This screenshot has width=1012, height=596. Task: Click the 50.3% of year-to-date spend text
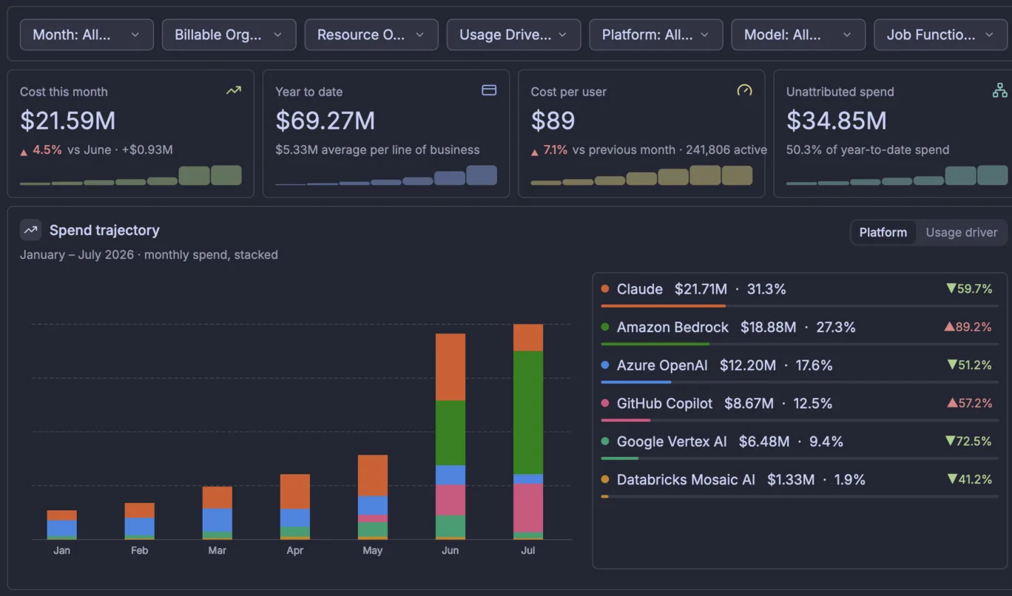coord(868,150)
